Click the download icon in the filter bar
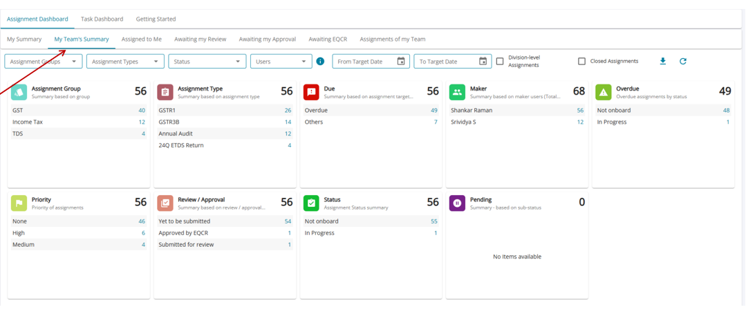 pyautogui.click(x=662, y=62)
